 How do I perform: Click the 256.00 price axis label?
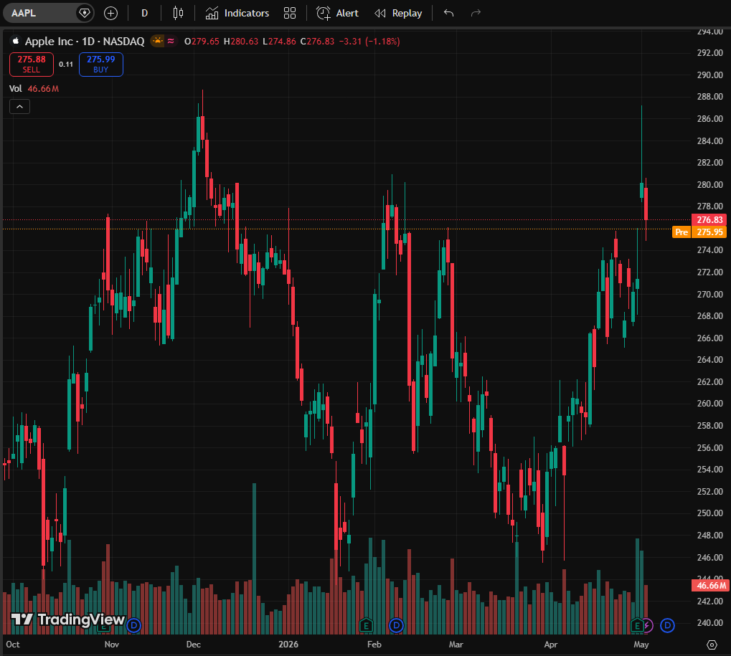coord(709,448)
